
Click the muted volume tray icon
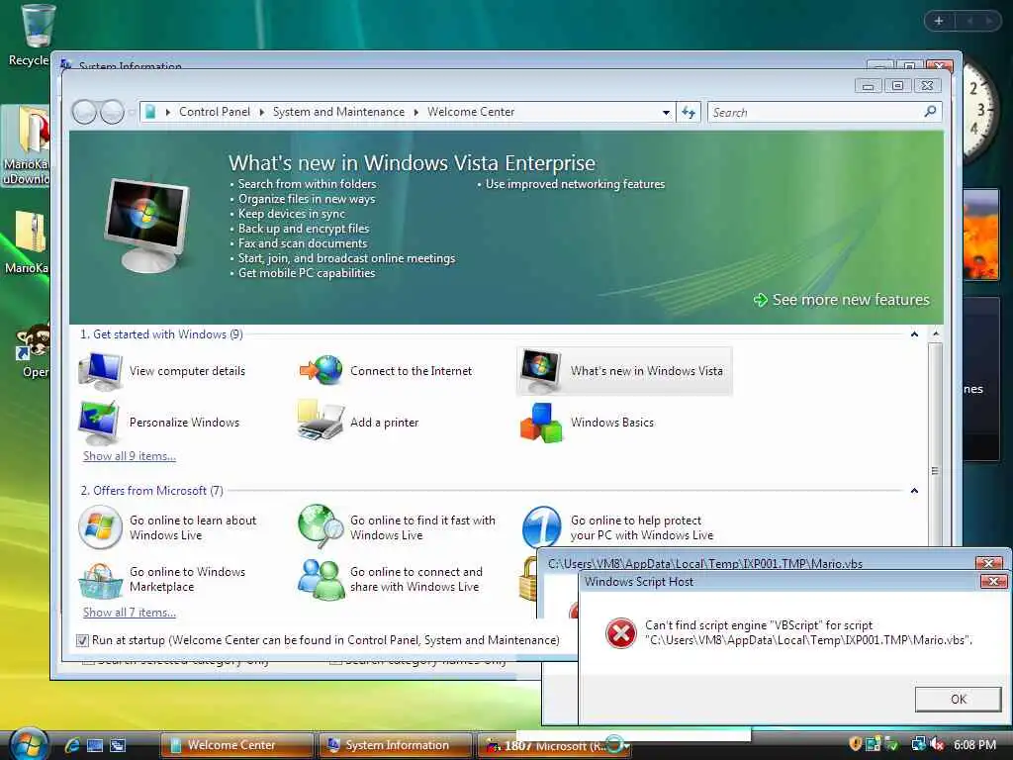pos(937,744)
